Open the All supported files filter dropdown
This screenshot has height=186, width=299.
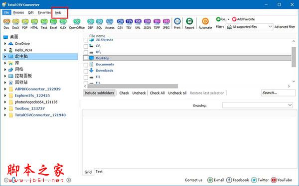pos(250,27)
